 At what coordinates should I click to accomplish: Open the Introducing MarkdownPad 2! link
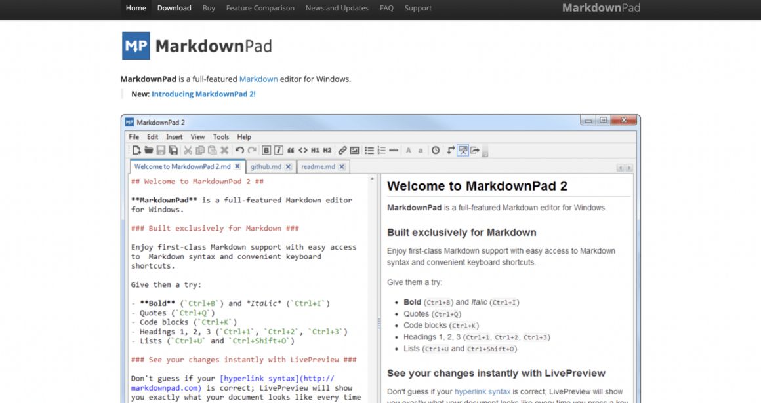[203, 94]
